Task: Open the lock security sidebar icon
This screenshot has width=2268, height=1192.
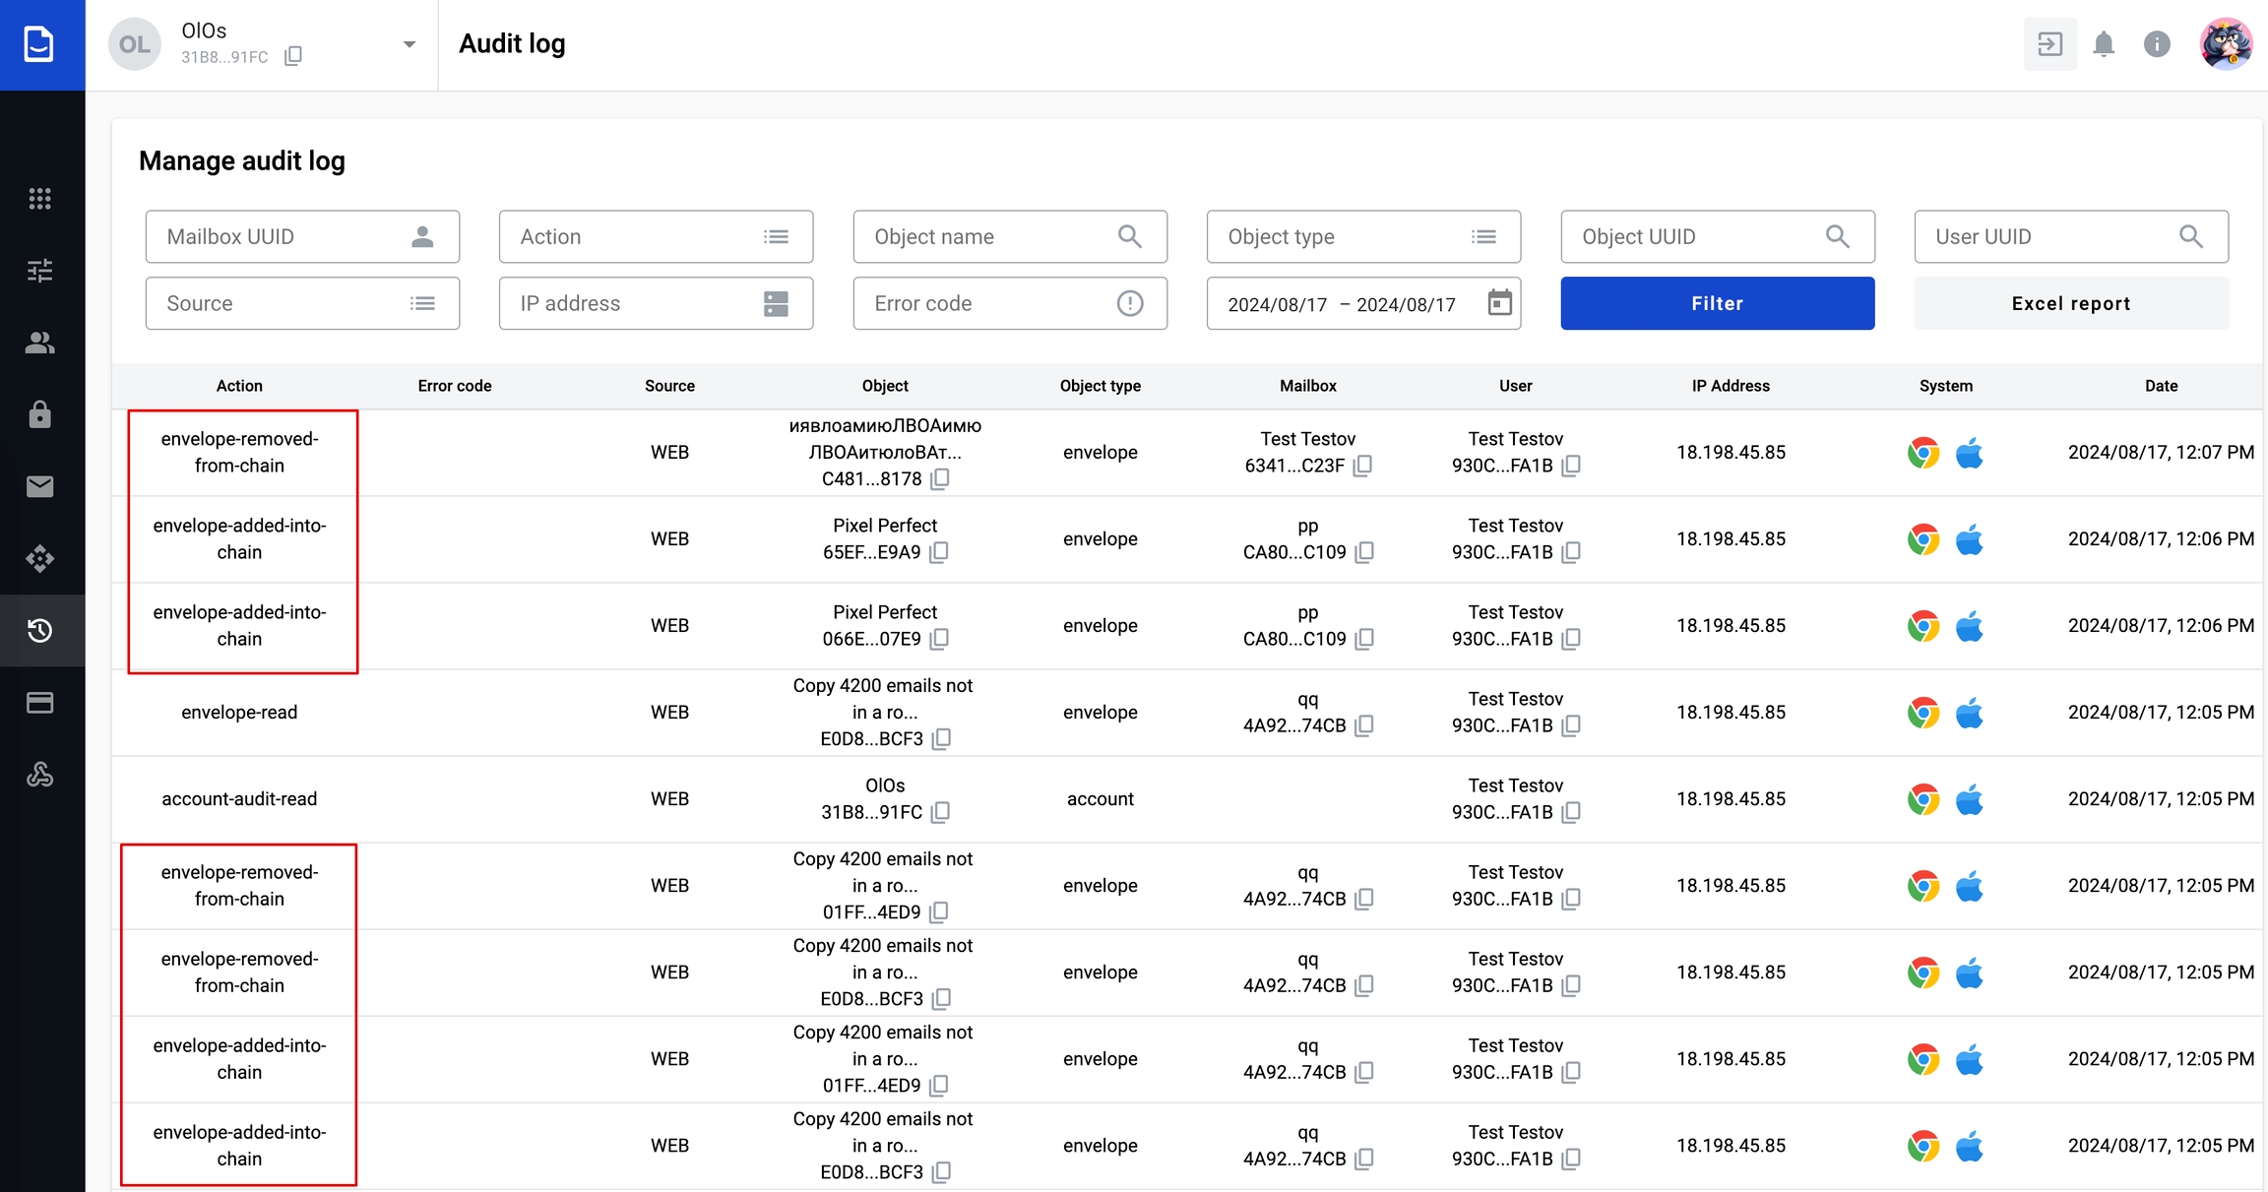Action: pyautogui.click(x=39, y=414)
